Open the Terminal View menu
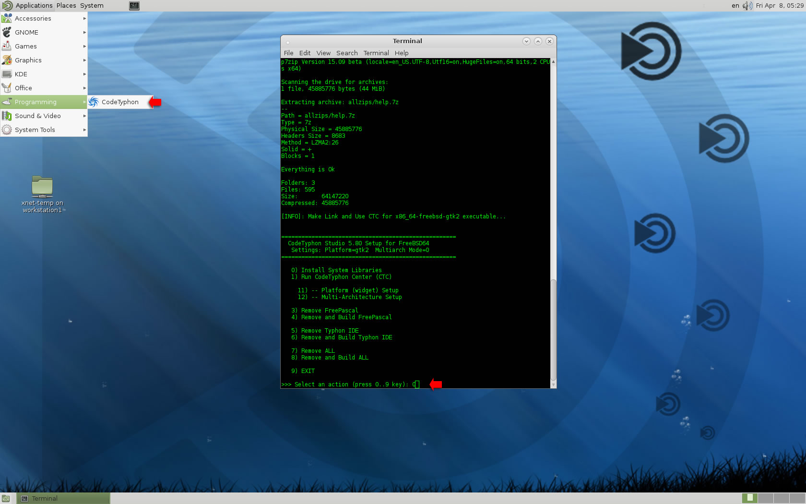Image resolution: width=806 pixels, height=504 pixels. [323, 53]
